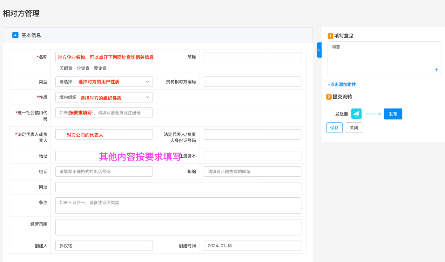Click the opinion box containing 同意
This screenshot has height=262, width=445.
(384, 58)
